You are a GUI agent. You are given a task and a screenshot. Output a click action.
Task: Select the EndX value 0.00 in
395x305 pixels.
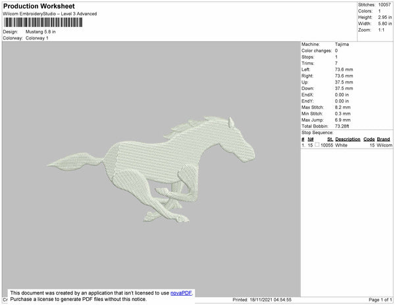point(342,95)
